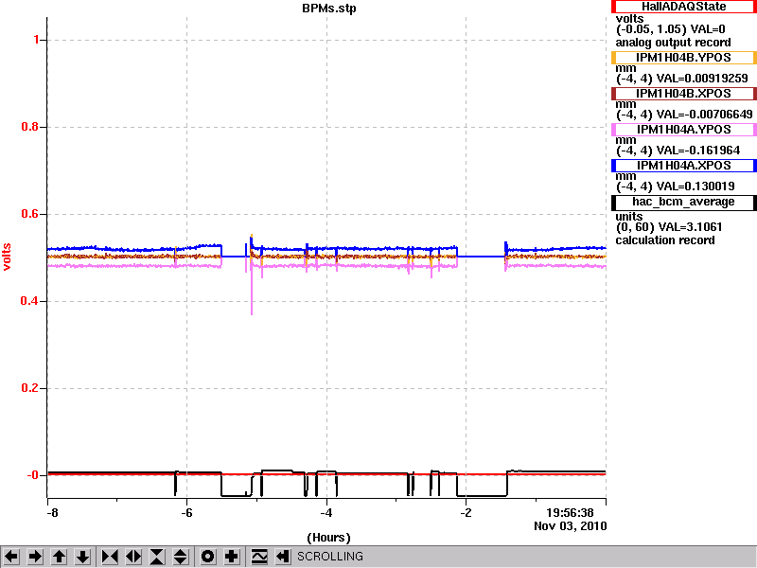Click the '(-0.05, 1.05) VAL=0' readout
Image resolution: width=757 pixels, height=568 pixels.
[x=671, y=29]
